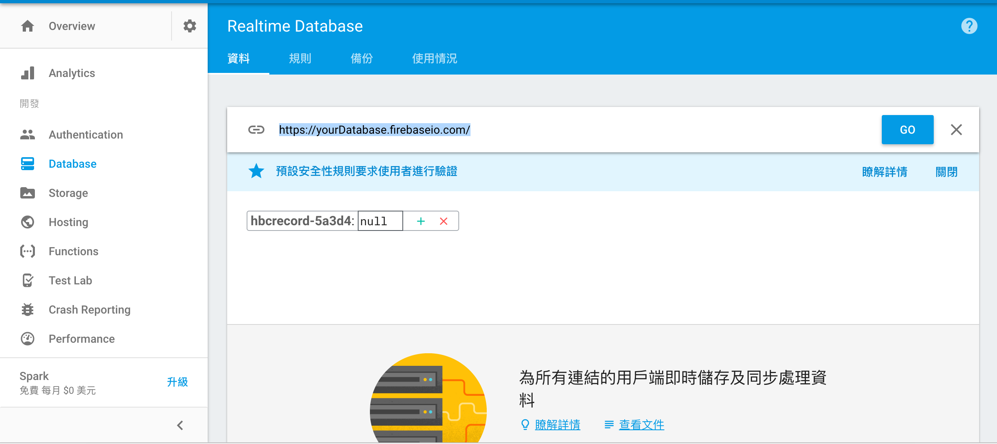This screenshot has height=444, width=997.
Task: Click the null value input field
Action: click(380, 221)
